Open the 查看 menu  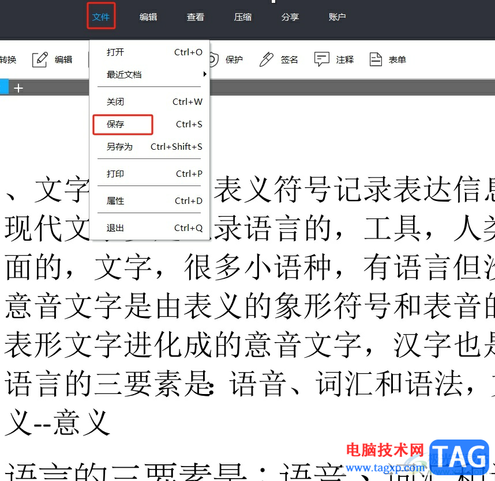click(x=196, y=17)
